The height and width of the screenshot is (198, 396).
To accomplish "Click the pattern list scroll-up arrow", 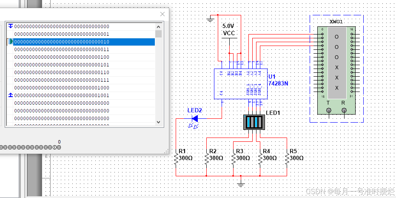I will (158, 26).
